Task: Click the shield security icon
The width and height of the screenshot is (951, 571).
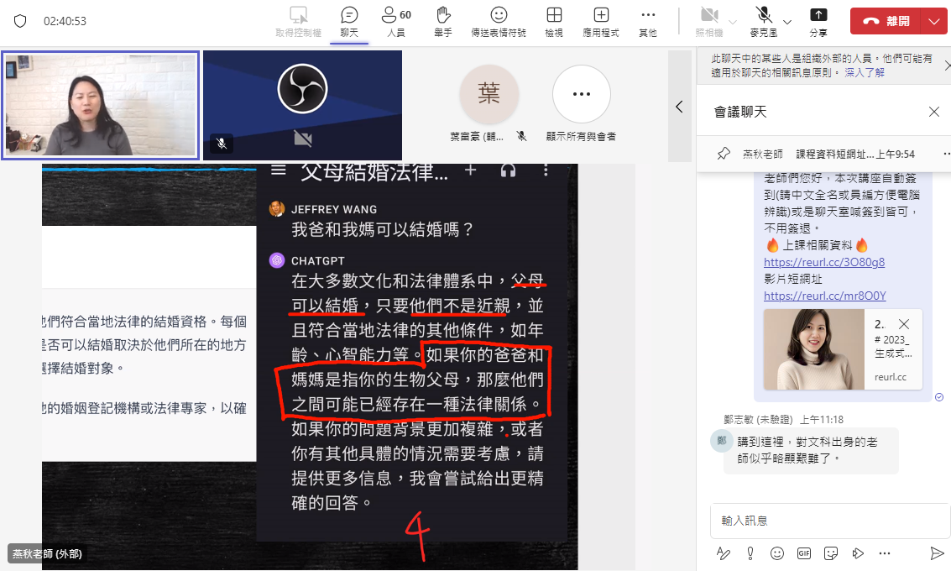Action: (x=20, y=21)
